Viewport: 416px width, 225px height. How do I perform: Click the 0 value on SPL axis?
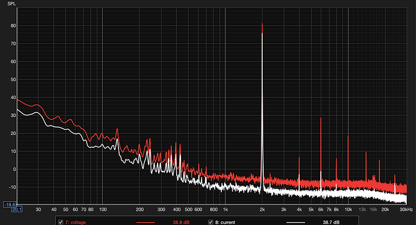click(15, 170)
